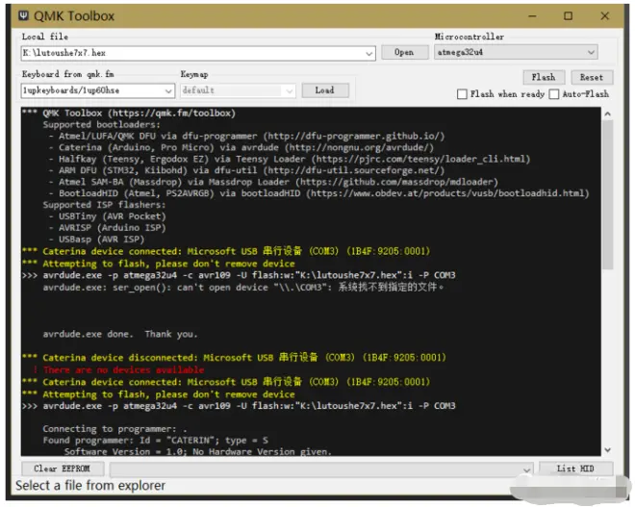Viewport: 635px width, 507px height.
Task: Open the Keymap default dropdown
Action: 290,90
